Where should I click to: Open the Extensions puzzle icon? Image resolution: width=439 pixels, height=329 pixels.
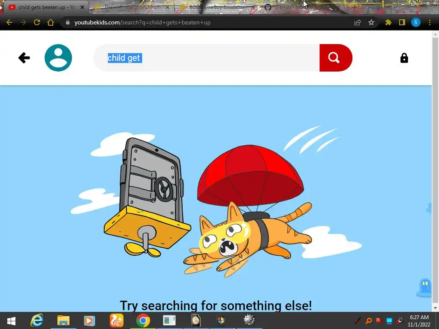pyautogui.click(x=388, y=22)
